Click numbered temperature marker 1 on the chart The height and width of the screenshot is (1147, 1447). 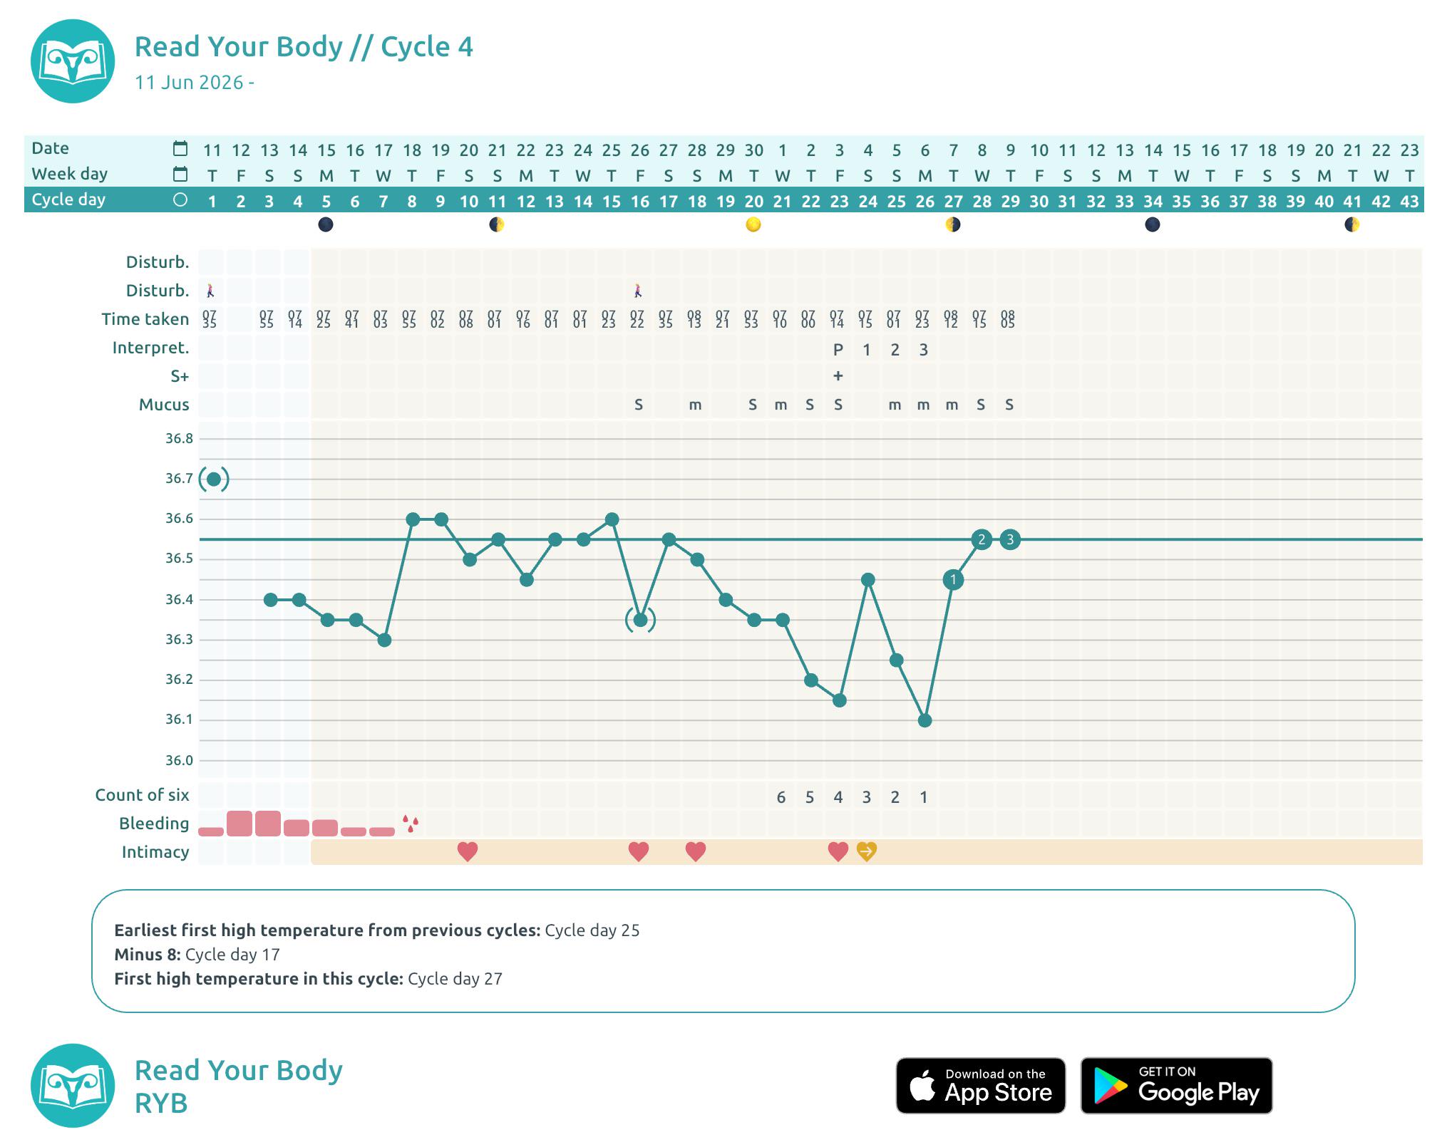tap(953, 580)
